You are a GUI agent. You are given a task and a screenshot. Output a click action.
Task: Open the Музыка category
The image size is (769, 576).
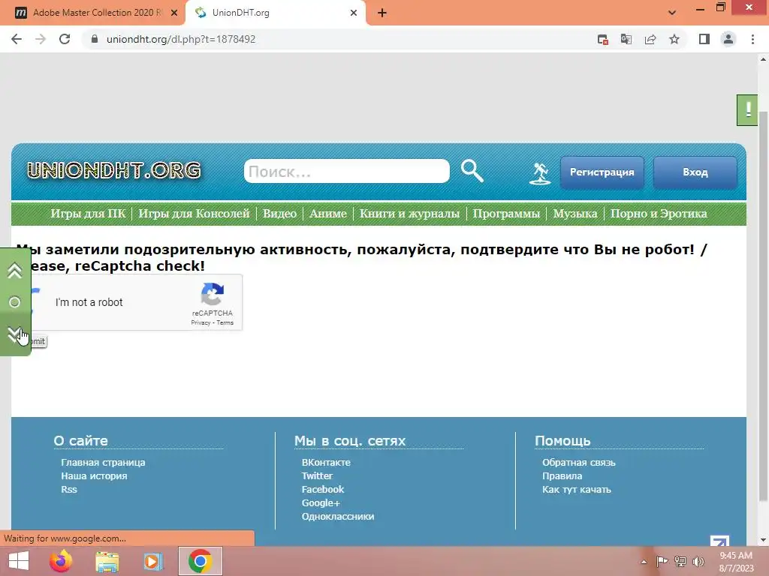point(575,214)
